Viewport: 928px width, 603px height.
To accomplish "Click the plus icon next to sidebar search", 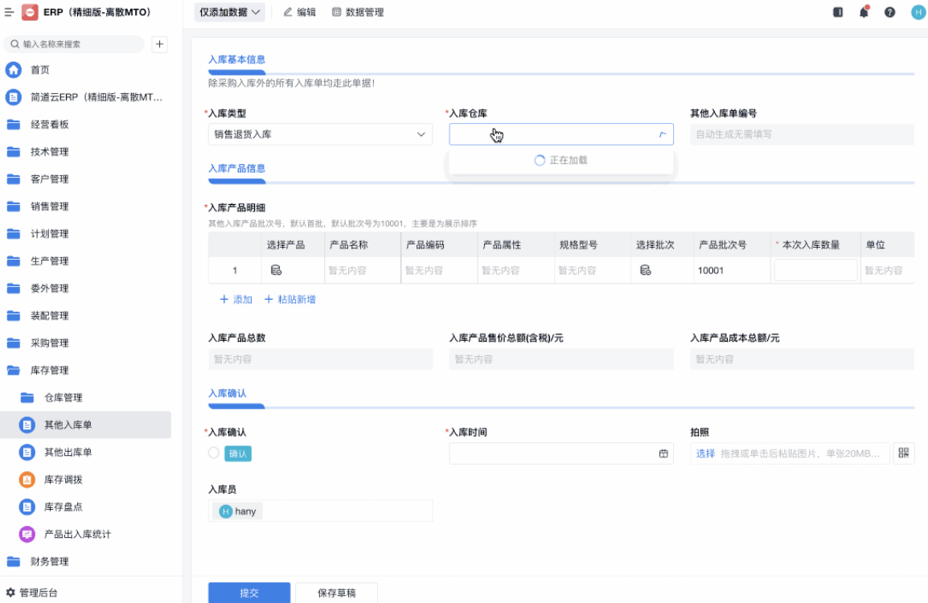I will (x=160, y=44).
